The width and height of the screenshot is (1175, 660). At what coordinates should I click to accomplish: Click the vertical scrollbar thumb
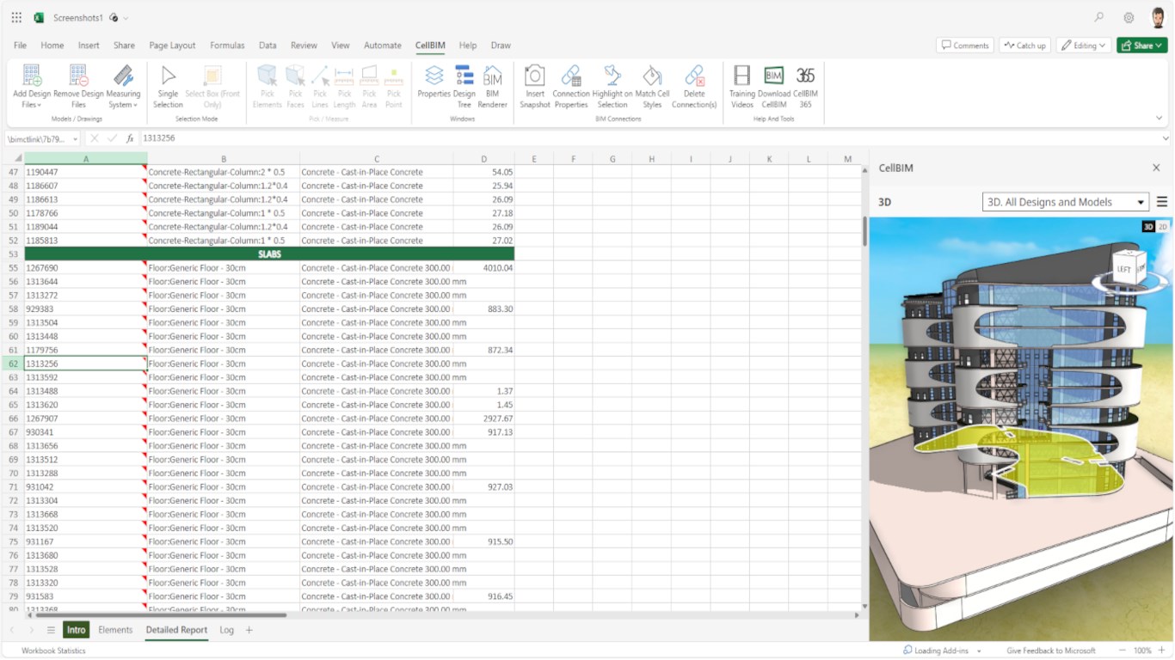click(864, 231)
